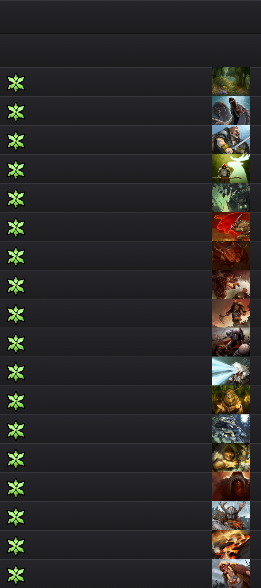Click leaf icon in the lava artwork row
This screenshot has width=261, height=588.
click(x=16, y=546)
